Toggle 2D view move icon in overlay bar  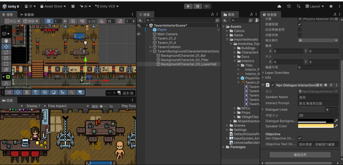click(x=18, y=93)
